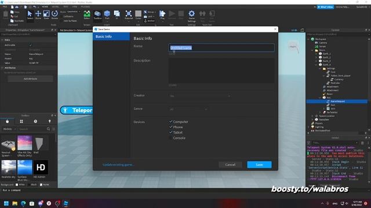This screenshot has height=208, width=371.
Task: Toggle the Join Surfaces checkbox
Action: (61, 21)
